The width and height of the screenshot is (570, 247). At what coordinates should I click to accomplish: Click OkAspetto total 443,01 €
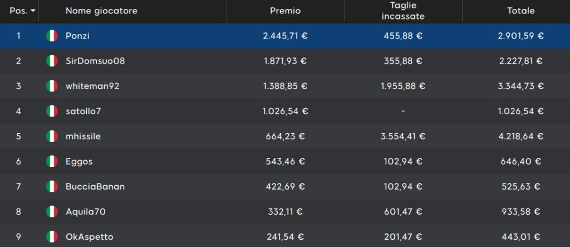coord(521,237)
